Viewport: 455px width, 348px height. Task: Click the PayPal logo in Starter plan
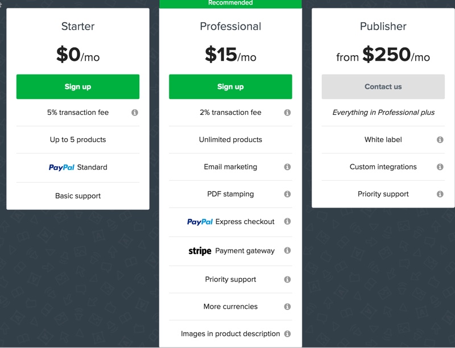(x=61, y=167)
